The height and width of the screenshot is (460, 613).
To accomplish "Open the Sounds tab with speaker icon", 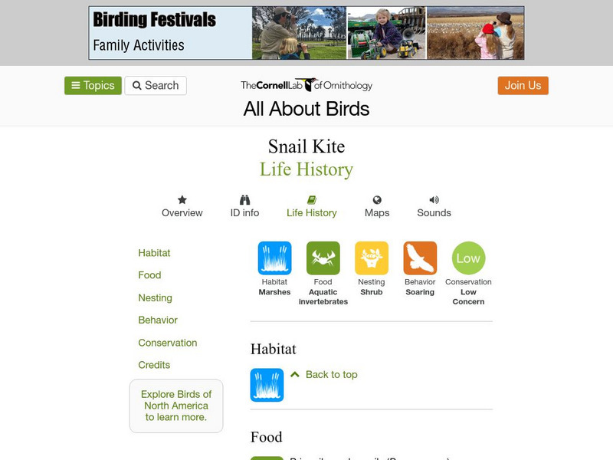I will coord(434,206).
